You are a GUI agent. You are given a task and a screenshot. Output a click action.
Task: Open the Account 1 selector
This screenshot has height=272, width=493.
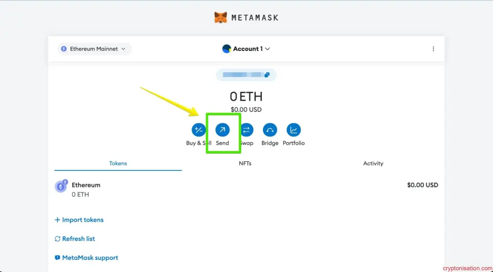click(x=246, y=49)
